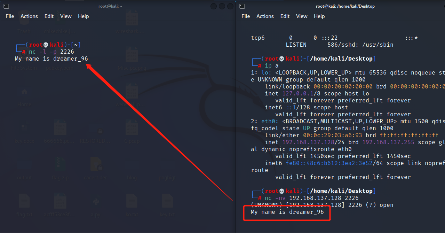Maximize the root@kali: ~ terminal window
This screenshot has width=445, height=233.
[222, 6]
